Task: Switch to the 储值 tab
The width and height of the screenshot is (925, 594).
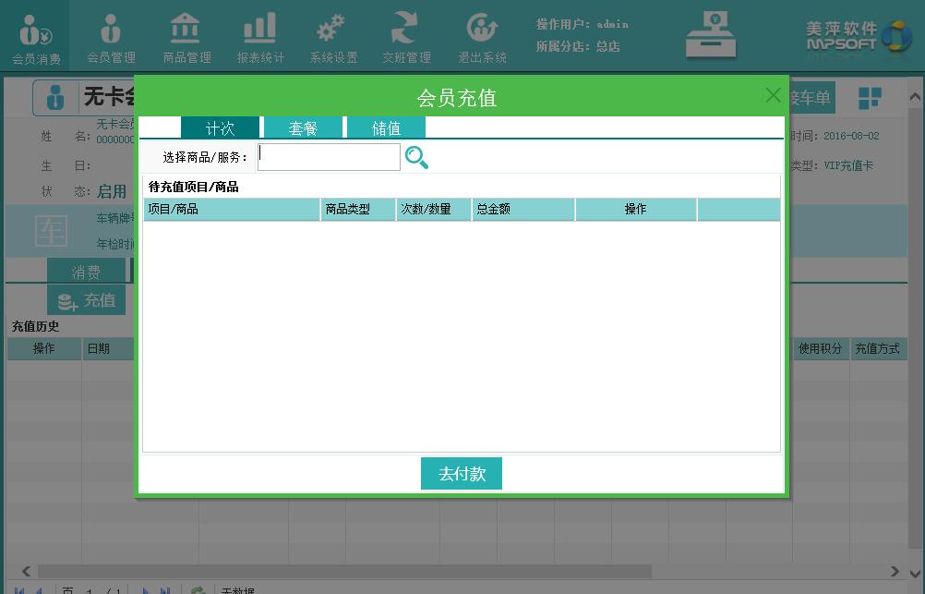Action: coord(386,128)
